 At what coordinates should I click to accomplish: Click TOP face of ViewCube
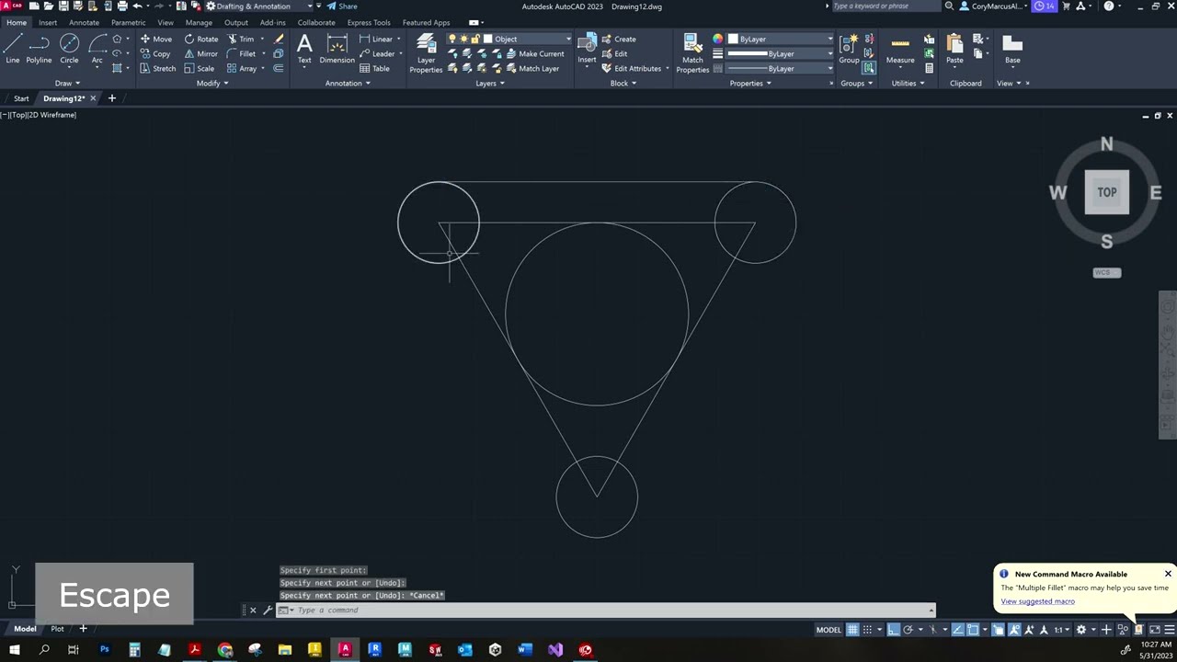1106,192
